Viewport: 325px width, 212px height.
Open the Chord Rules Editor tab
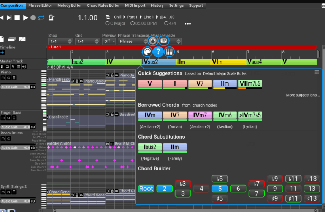(x=103, y=6)
